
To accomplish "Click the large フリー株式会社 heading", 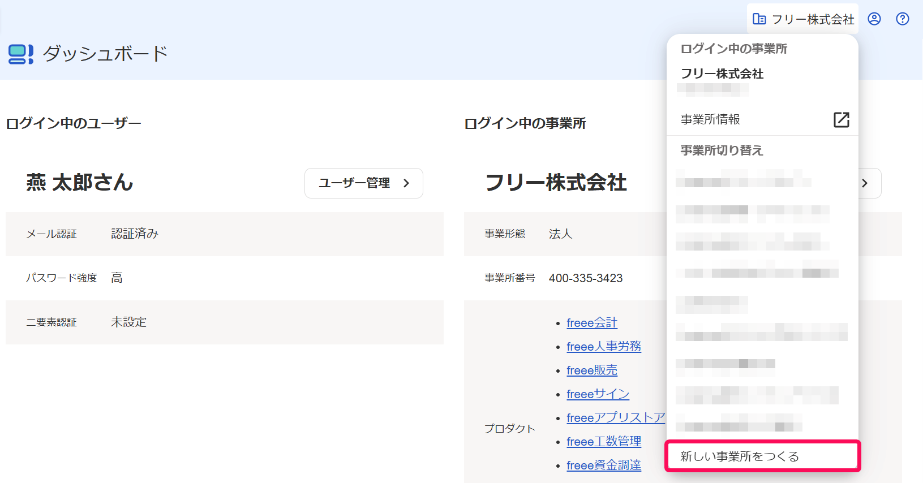I will pyautogui.click(x=556, y=183).
